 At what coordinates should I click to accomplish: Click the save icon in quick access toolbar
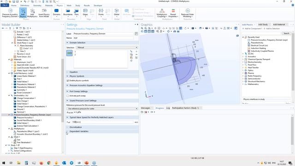(x=14, y=1)
